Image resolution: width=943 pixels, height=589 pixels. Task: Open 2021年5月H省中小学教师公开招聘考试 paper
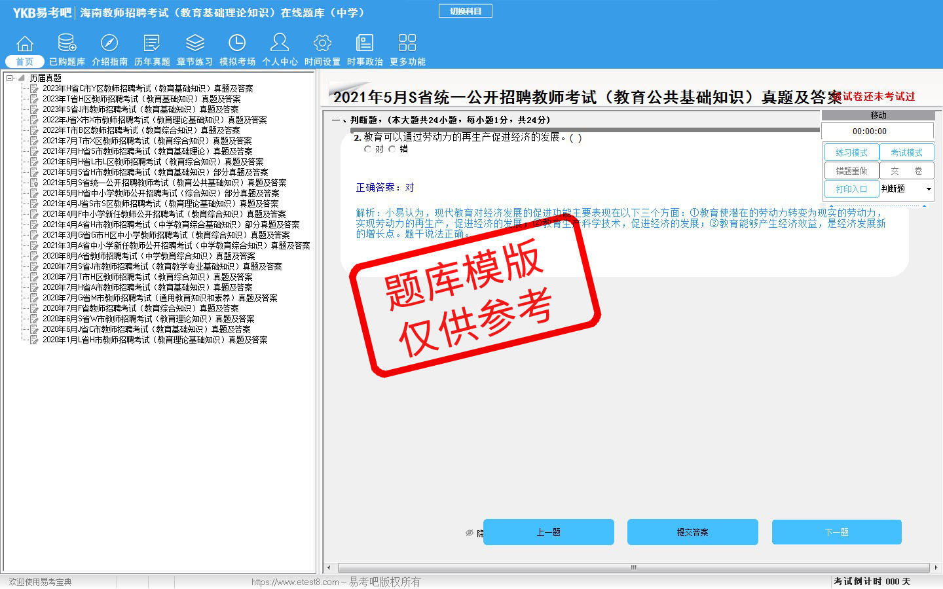click(160, 193)
